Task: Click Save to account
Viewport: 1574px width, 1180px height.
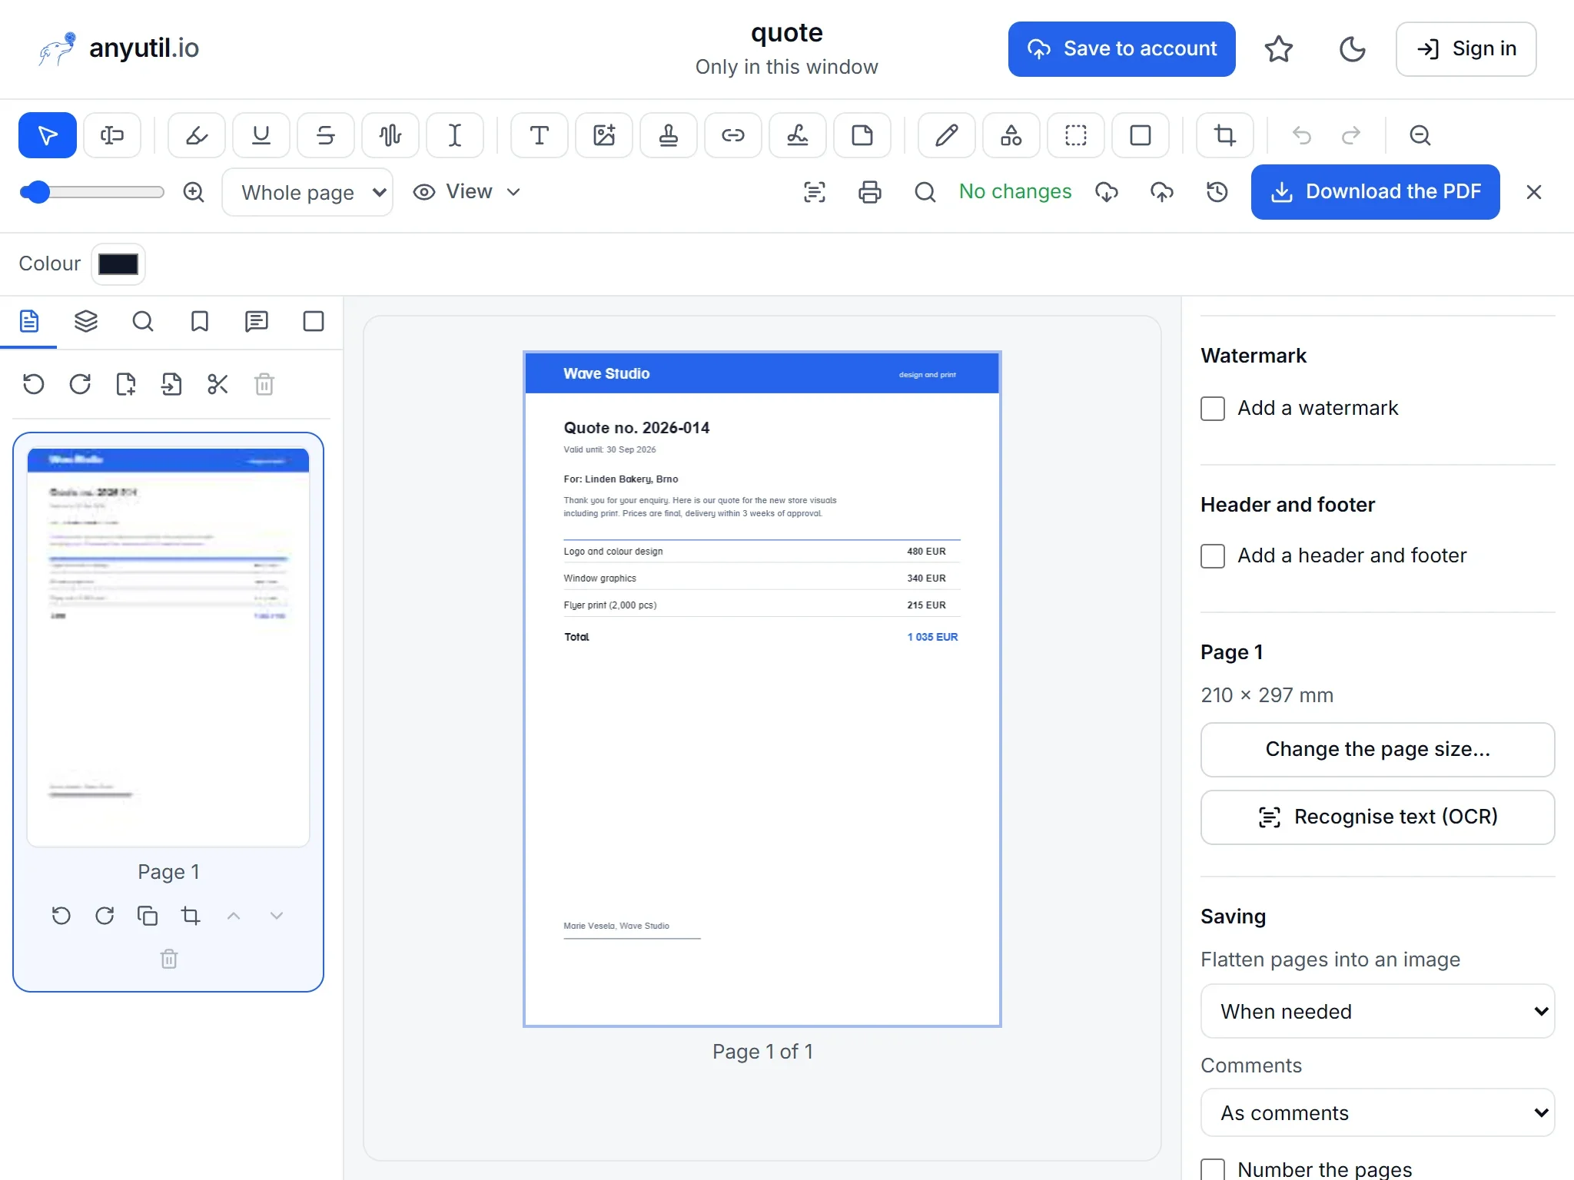Action: click(x=1122, y=49)
